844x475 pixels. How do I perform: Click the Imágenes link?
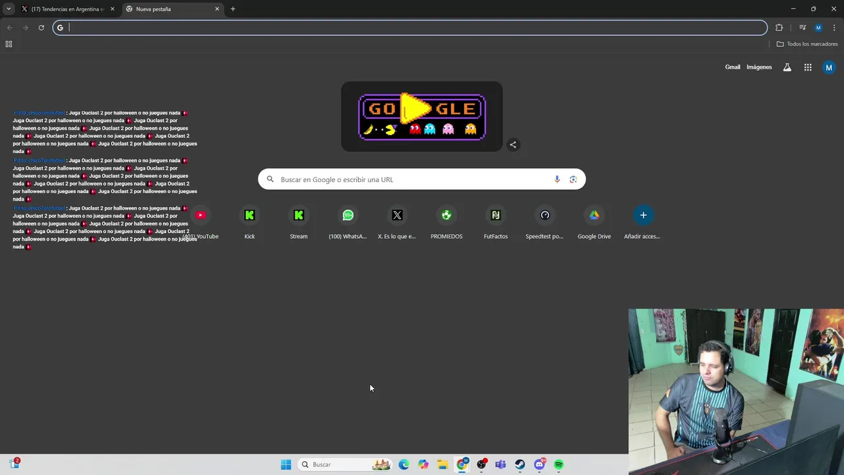[759, 67]
